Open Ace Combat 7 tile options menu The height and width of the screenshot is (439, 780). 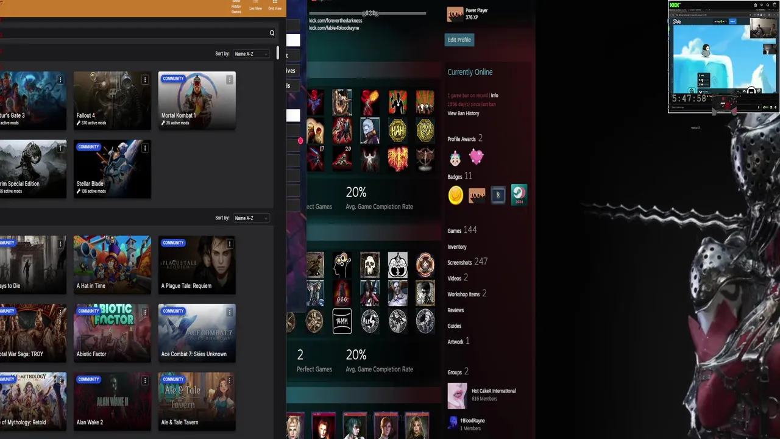(x=229, y=313)
